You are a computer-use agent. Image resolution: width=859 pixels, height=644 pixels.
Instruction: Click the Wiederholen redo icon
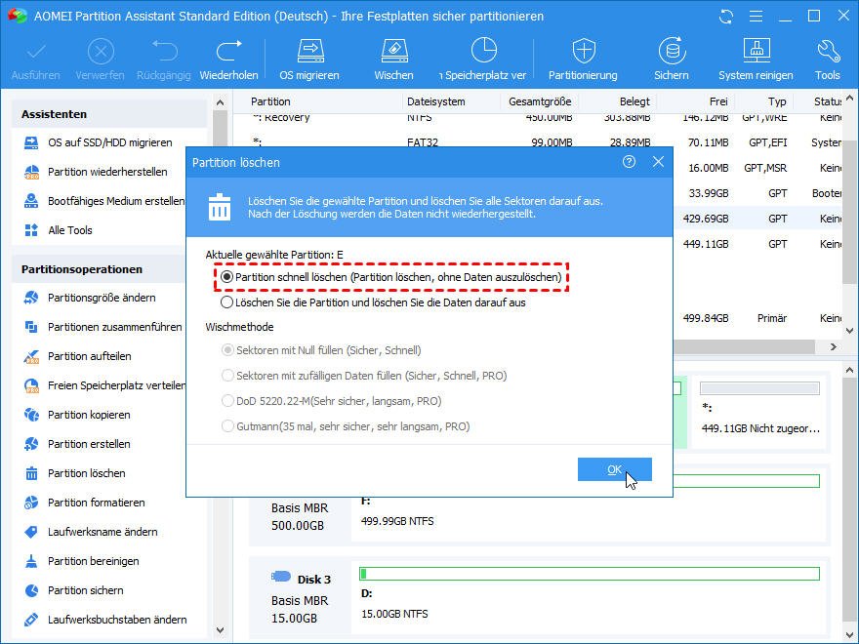(228, 51)
